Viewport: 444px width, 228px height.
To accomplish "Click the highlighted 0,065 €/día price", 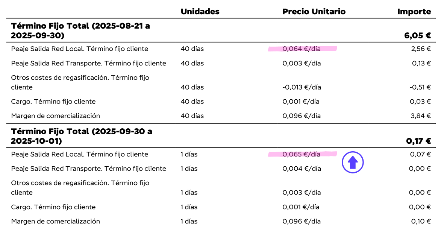I will tap(302, 154).
